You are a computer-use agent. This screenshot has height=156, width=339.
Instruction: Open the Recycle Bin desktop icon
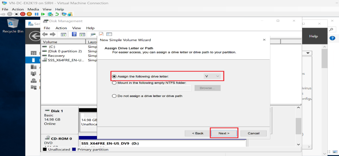point(13,25)
